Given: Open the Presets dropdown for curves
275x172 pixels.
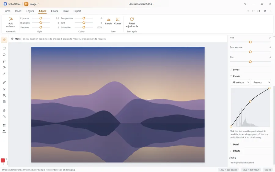Looking at the screenshot, I should coord(261,82).
